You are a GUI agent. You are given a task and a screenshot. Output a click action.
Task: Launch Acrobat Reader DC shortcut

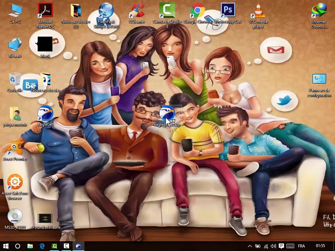pos(45,15)
